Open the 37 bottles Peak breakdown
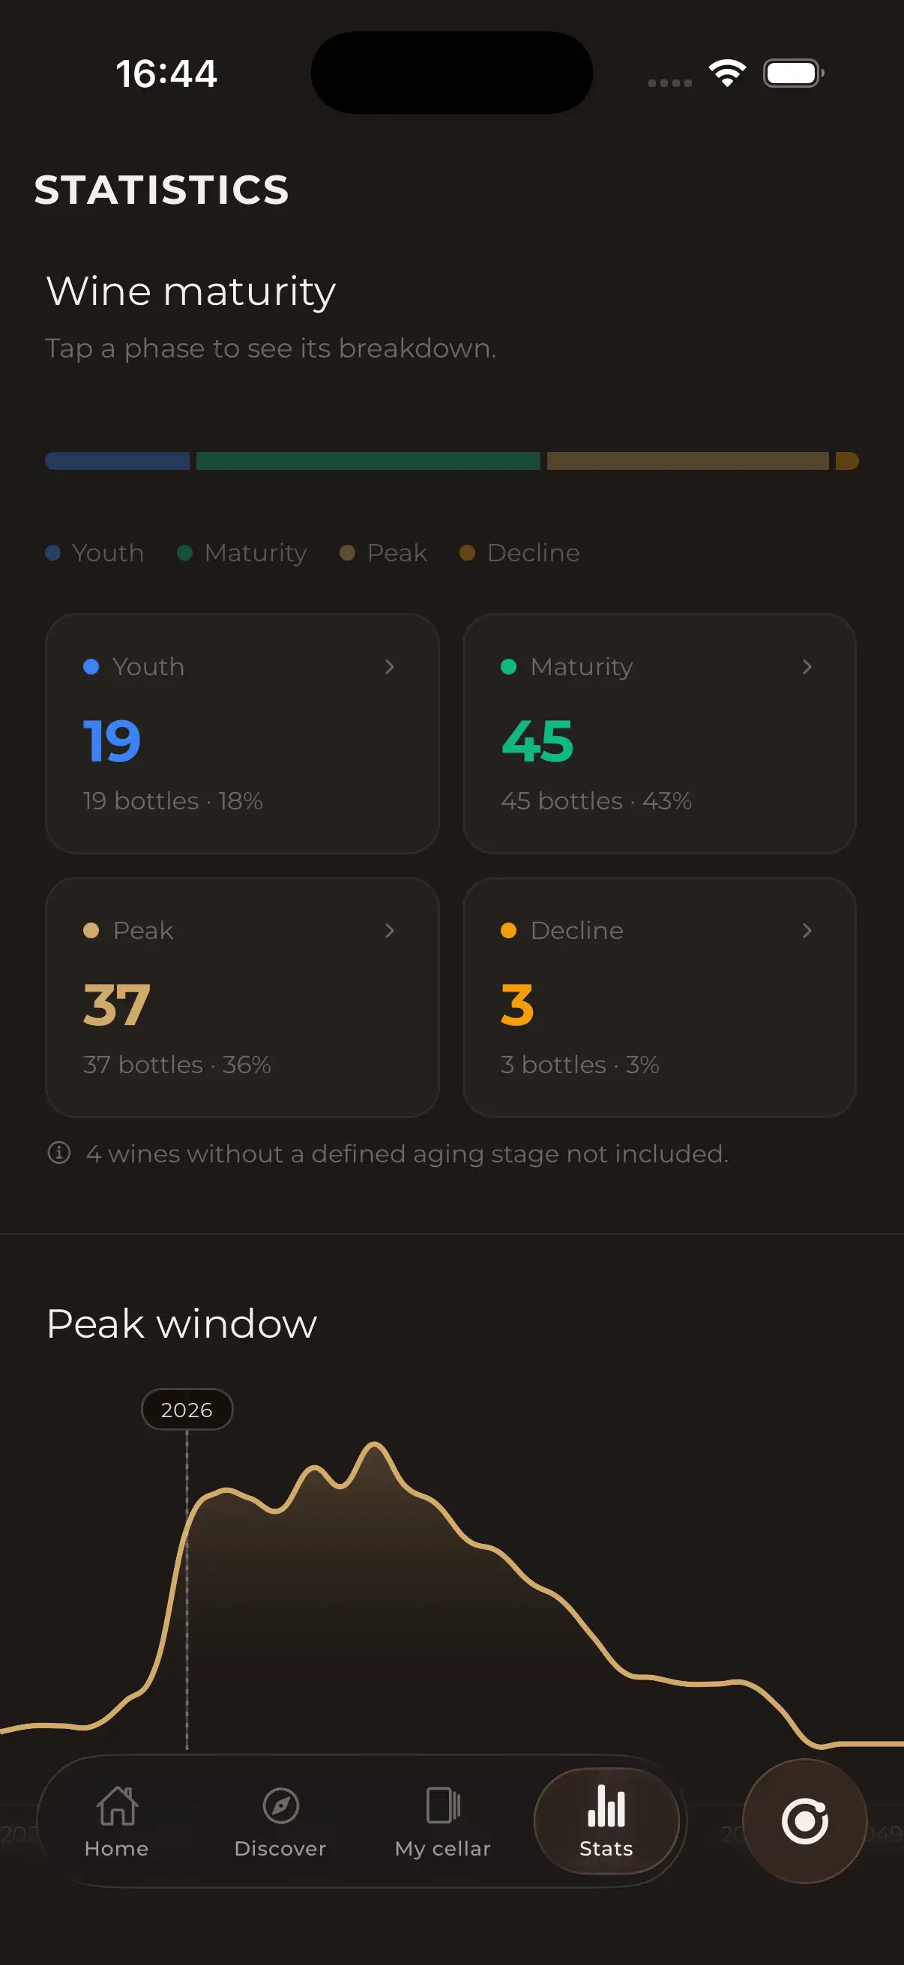 tap(242, 997)
